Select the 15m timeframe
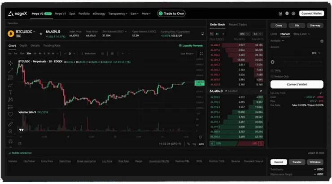 [22, 53]
